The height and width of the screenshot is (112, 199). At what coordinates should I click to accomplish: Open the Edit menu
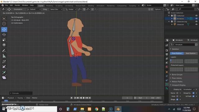click(x=11, y=5)
